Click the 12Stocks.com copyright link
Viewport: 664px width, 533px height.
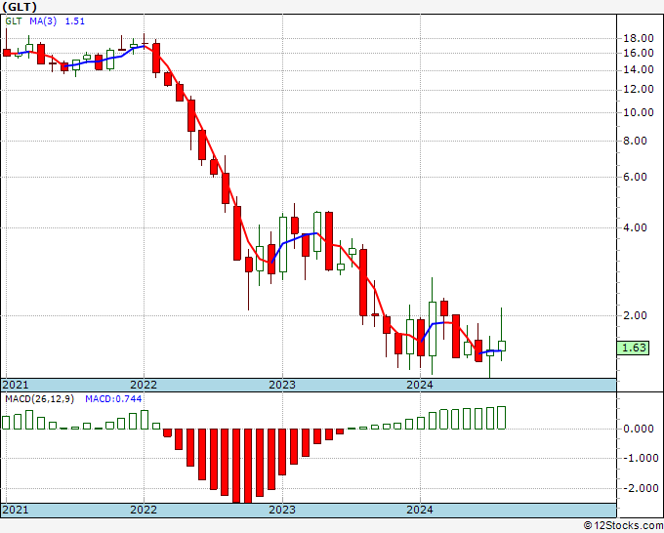[x=623, y=526]
